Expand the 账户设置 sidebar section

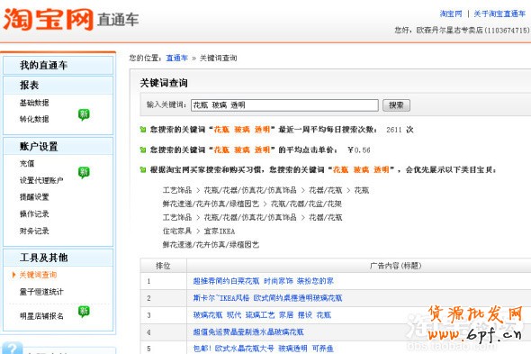[x=58, y=147]
